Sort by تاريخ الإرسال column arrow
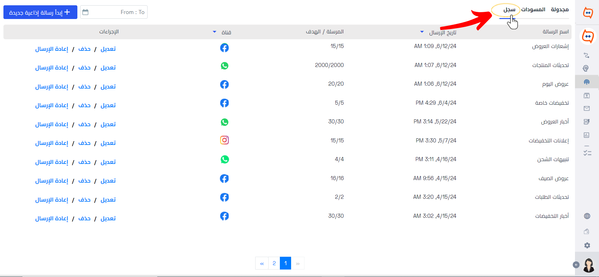The height and width of the screenshot is (277, 599). click(422, 32)
